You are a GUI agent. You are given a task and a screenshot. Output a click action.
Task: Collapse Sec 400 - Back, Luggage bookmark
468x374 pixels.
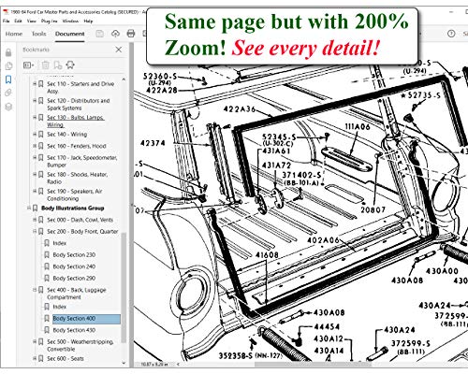click(35, 290)
